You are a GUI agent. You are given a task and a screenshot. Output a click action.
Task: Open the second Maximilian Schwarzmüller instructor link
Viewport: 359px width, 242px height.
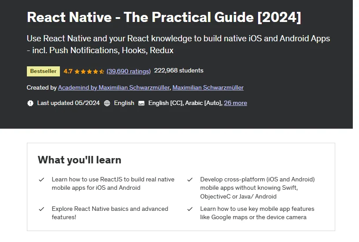click(x=208, y=88)
